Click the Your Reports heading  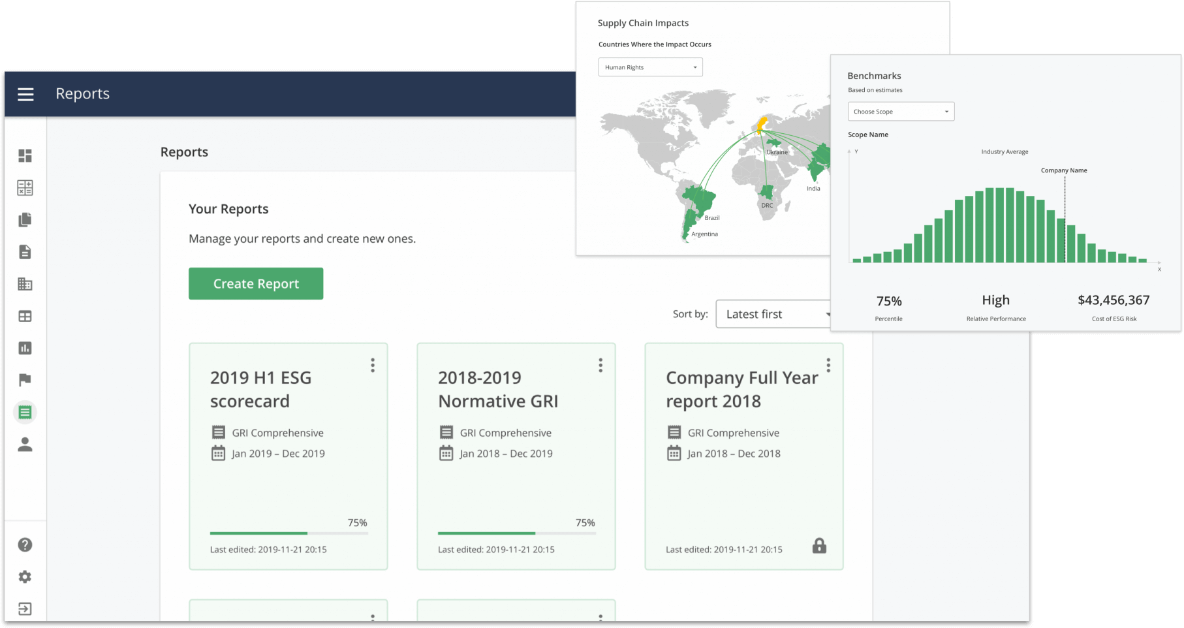[228, 209]
